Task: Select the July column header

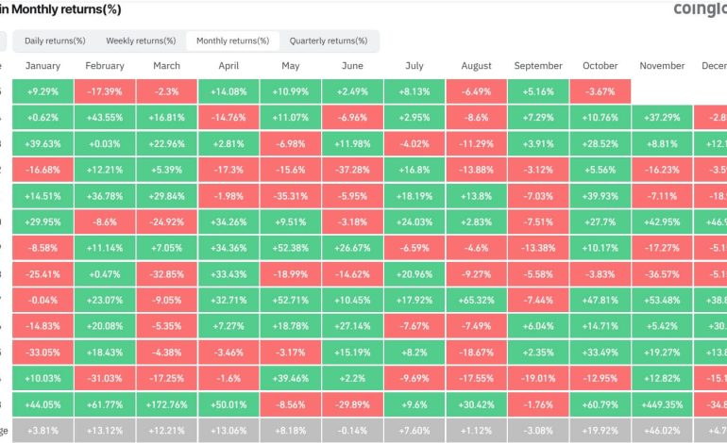Action: pyautogui.click(x=414, y=66)
